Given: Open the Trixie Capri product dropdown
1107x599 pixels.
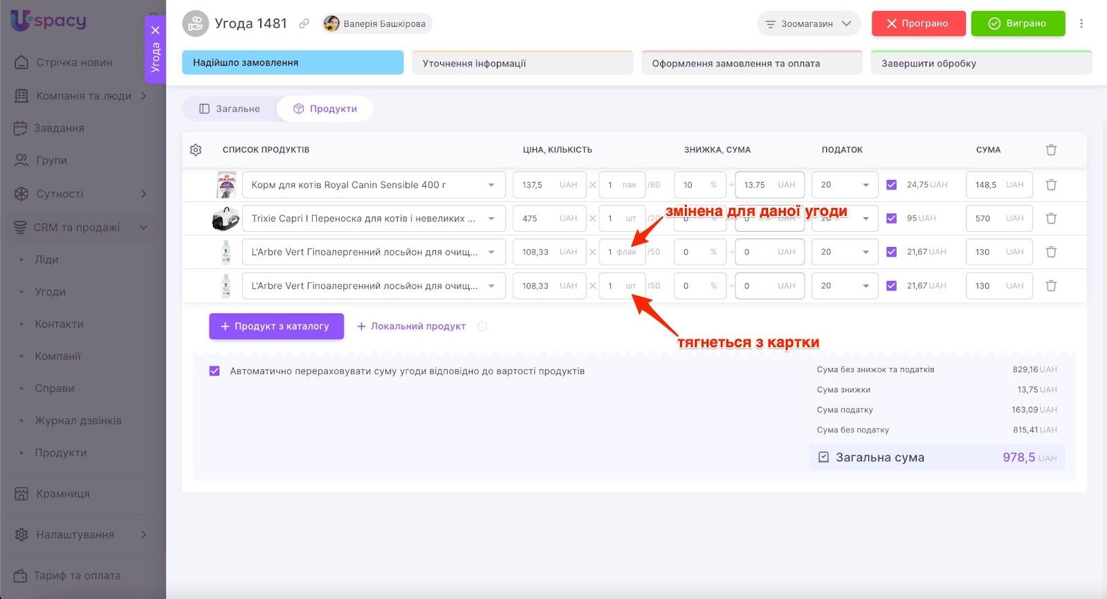Looking at the screenshot, I should (x=374, y=219).
